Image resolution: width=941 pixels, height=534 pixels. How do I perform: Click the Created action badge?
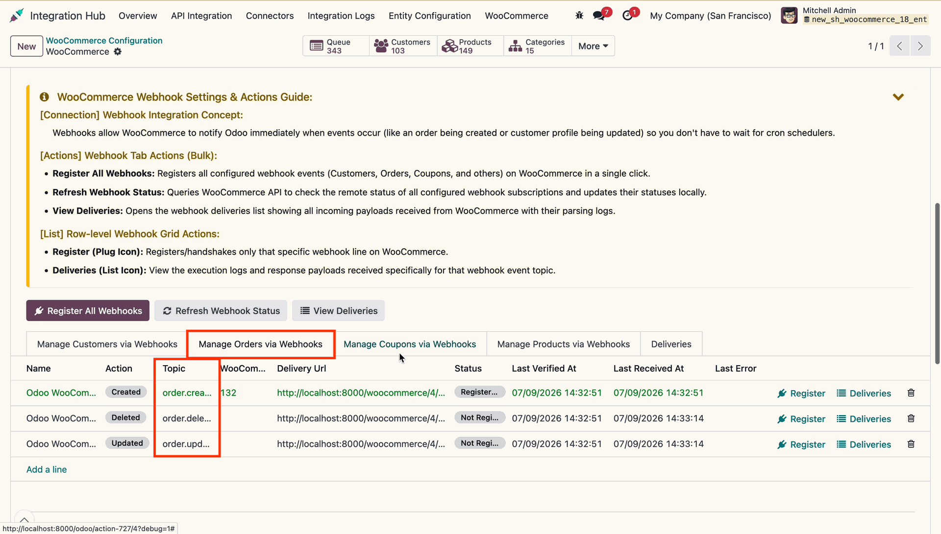coord(126,392)
